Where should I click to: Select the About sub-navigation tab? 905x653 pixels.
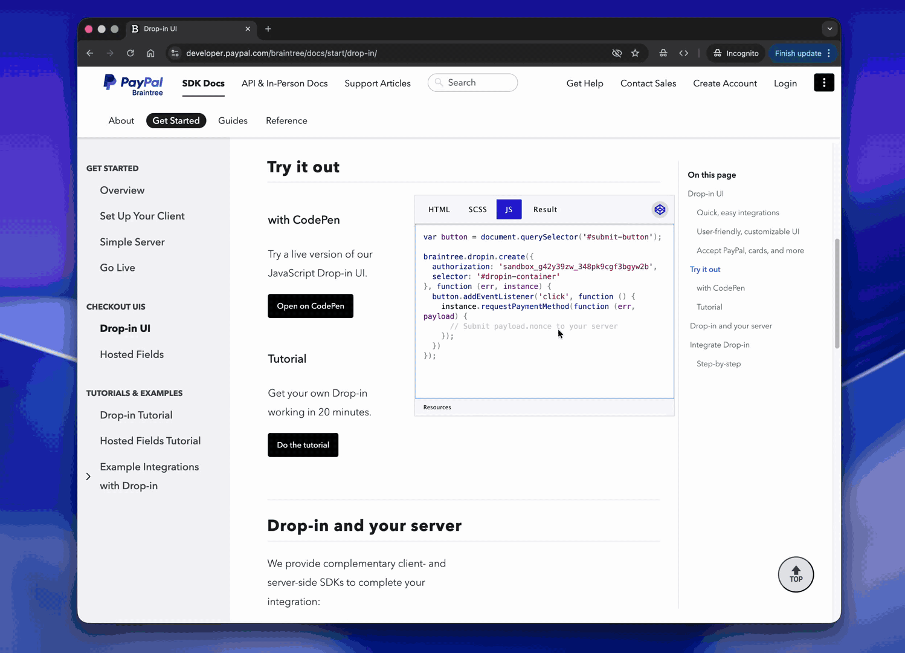[x=121, y=121]
